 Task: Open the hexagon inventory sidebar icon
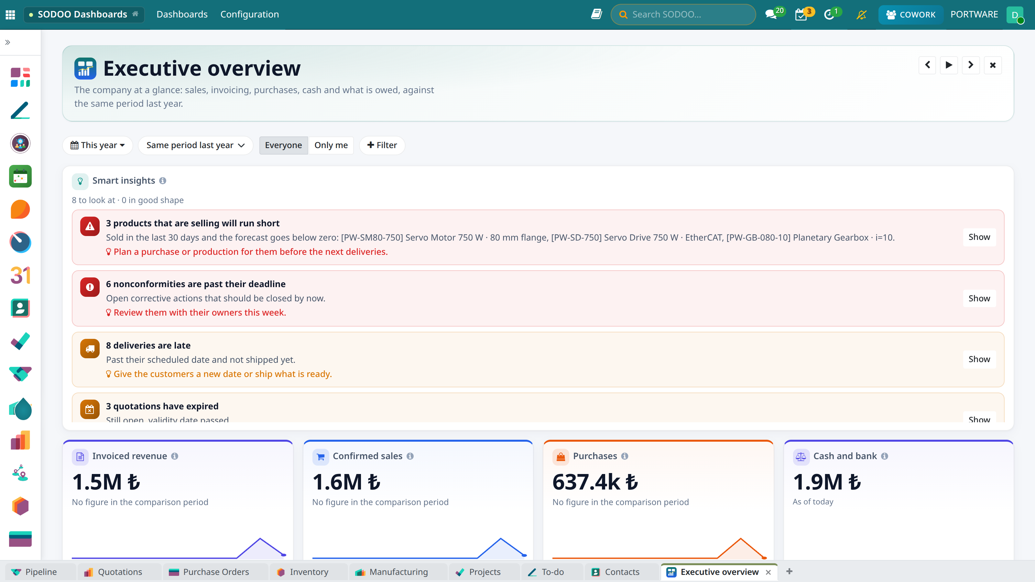click(x=20, y=506)
